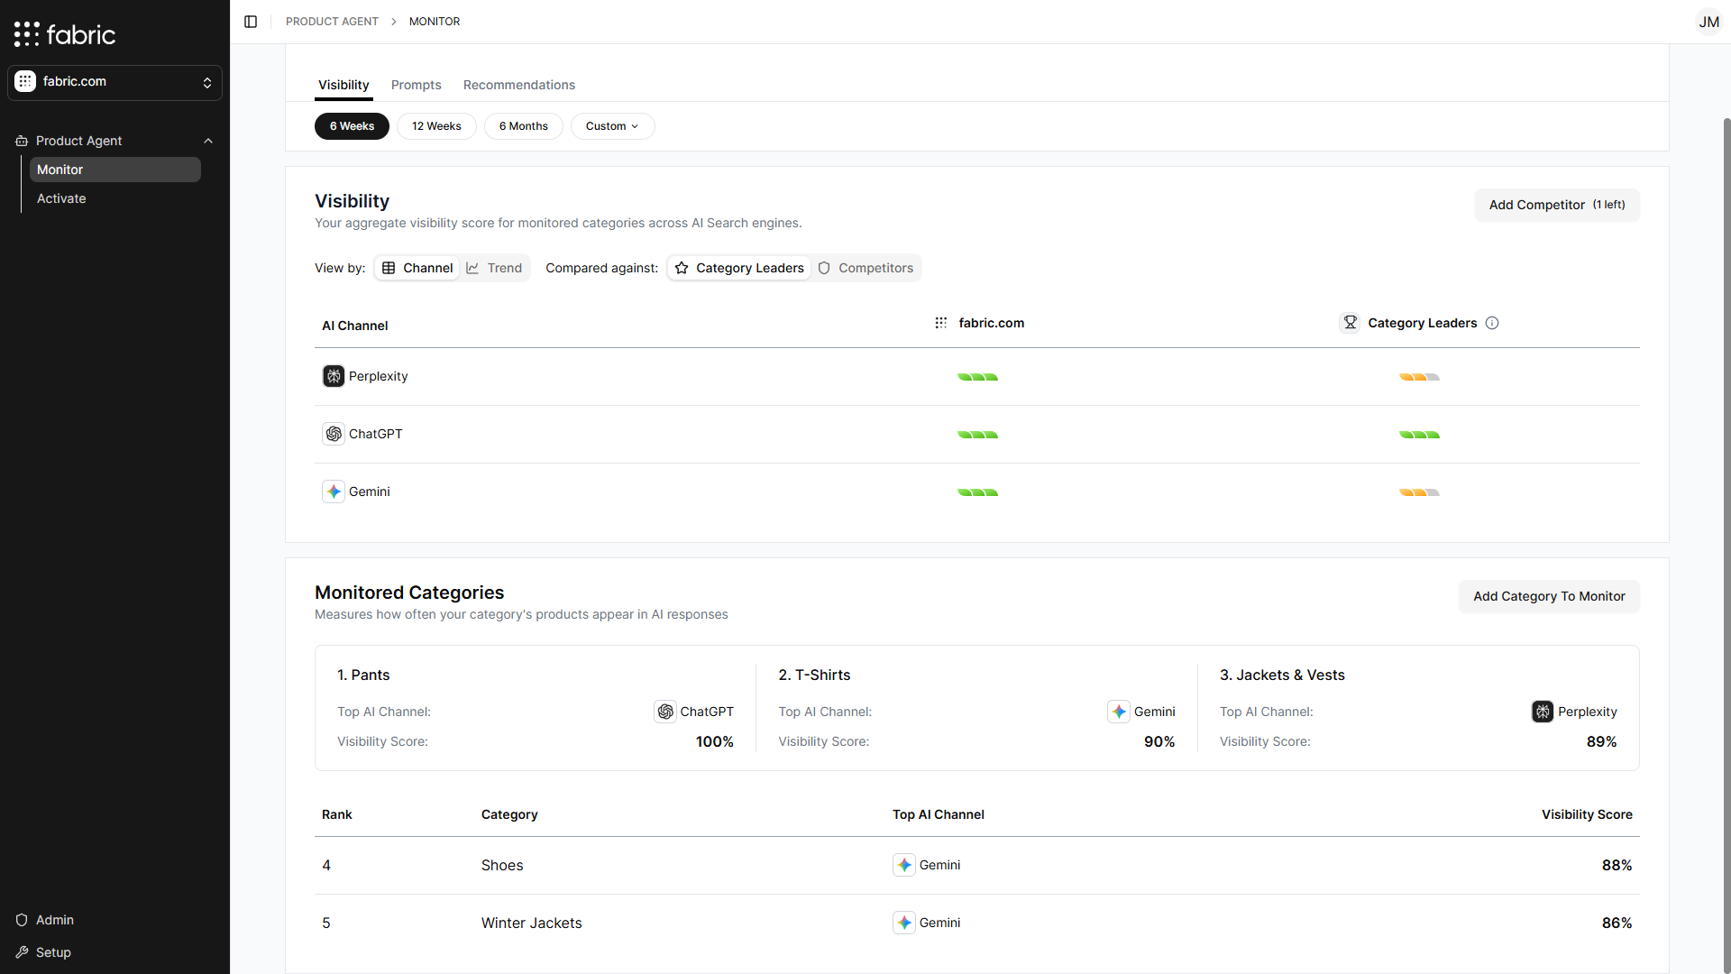
Task: Click the Add Competitor button
Action: click(1556, 205)
